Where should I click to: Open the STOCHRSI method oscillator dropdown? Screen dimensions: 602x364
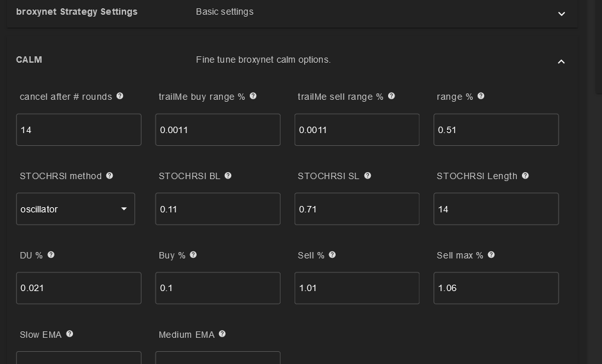pos(76,209)
